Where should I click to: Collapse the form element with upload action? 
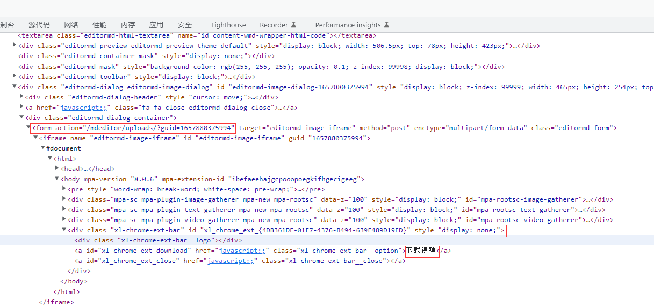click(28, 128)
